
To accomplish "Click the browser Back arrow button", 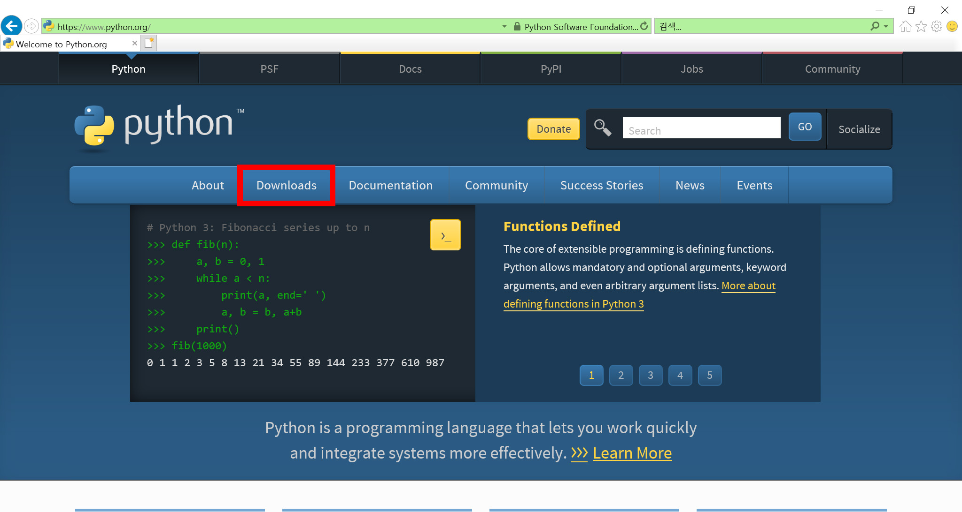I will pyautogui.click(x=11, y=26).
